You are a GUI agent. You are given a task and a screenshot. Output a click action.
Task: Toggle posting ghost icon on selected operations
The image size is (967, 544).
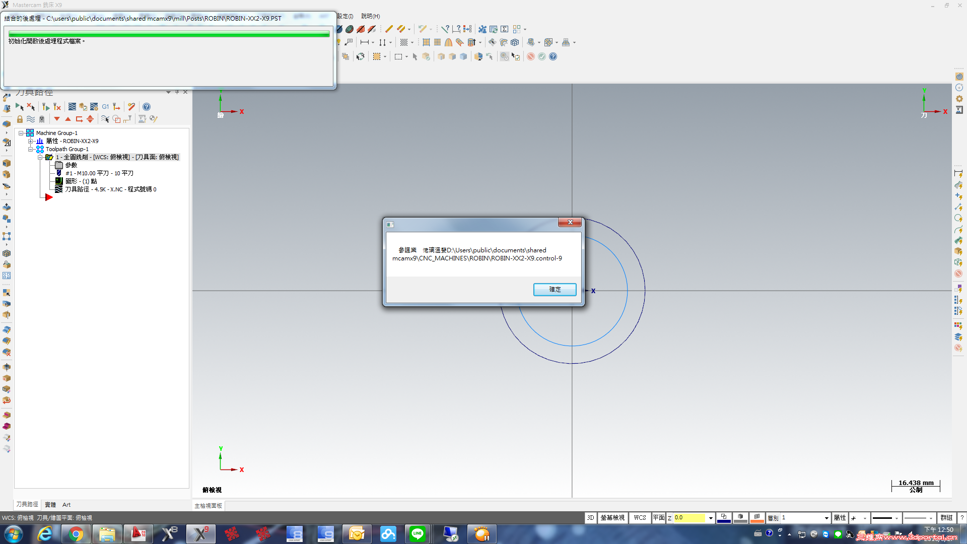click(x=42, y=119)
